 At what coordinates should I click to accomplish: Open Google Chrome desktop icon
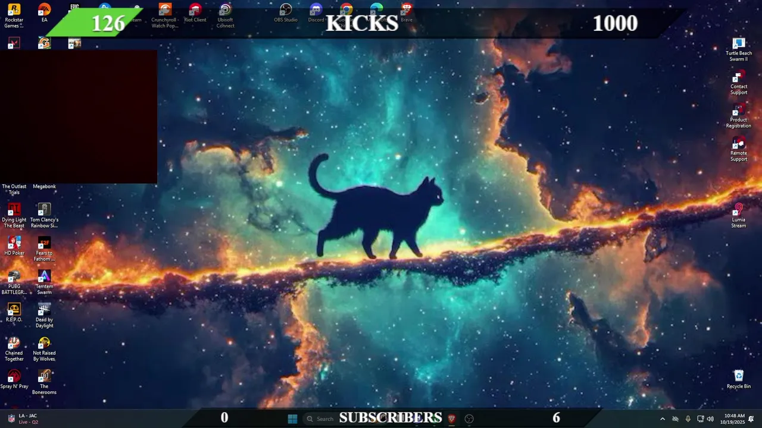tap(346, 10)
